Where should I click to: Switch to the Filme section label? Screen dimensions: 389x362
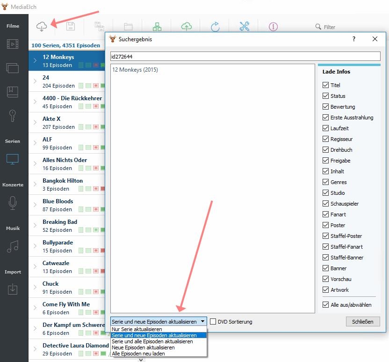click(13, 26)
